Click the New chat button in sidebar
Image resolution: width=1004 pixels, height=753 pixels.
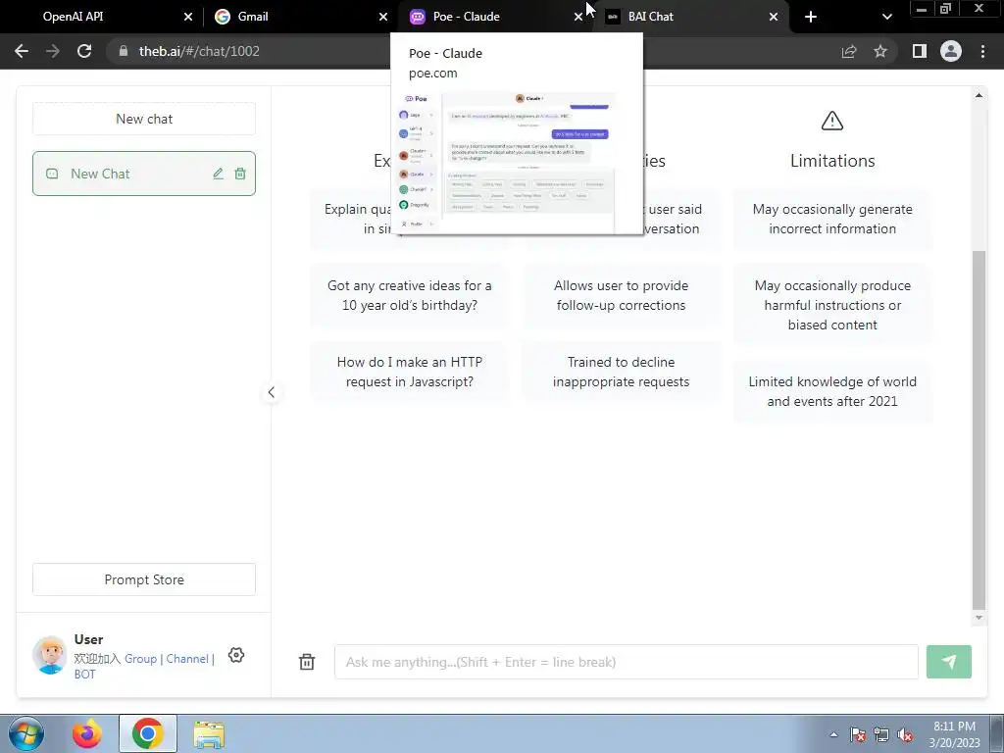pos(144,119)
